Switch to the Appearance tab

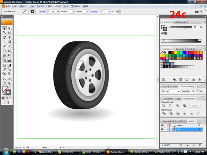(x=168, y=121)
